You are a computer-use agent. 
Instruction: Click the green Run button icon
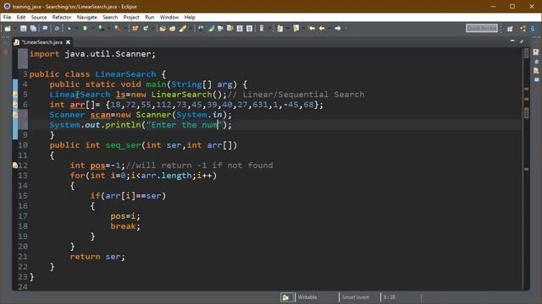[85, 28]
